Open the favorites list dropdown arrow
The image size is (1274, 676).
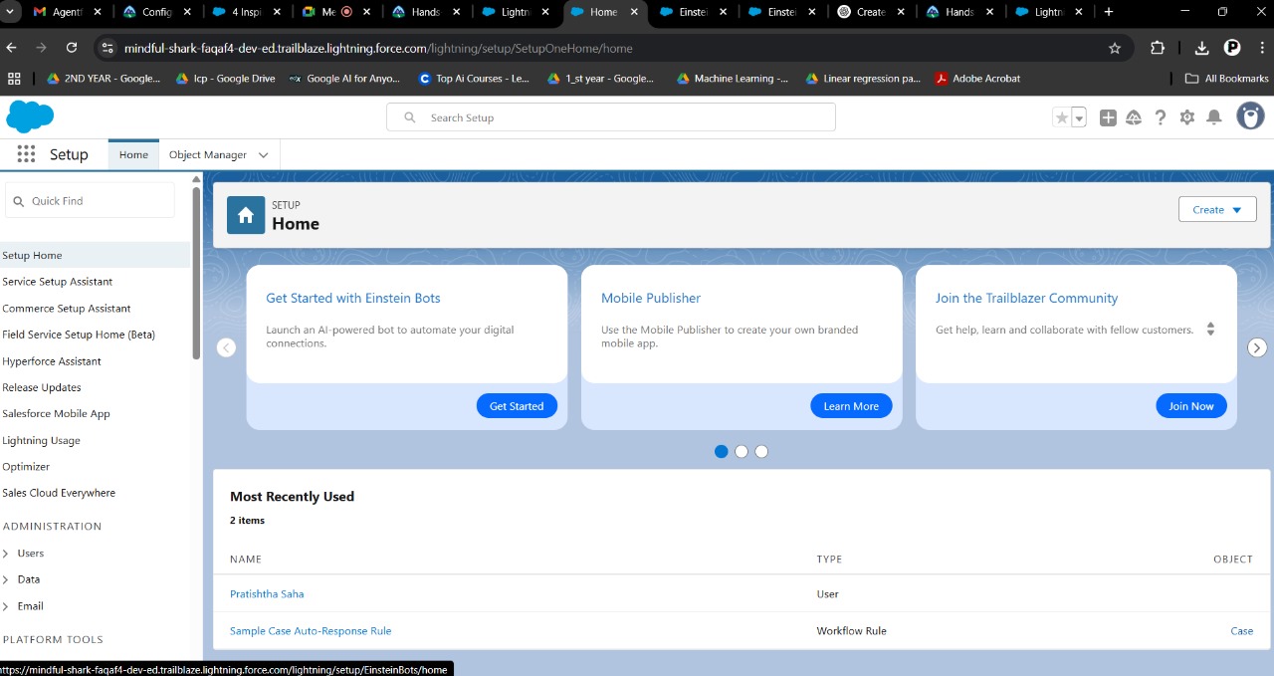pos(1079,117)
